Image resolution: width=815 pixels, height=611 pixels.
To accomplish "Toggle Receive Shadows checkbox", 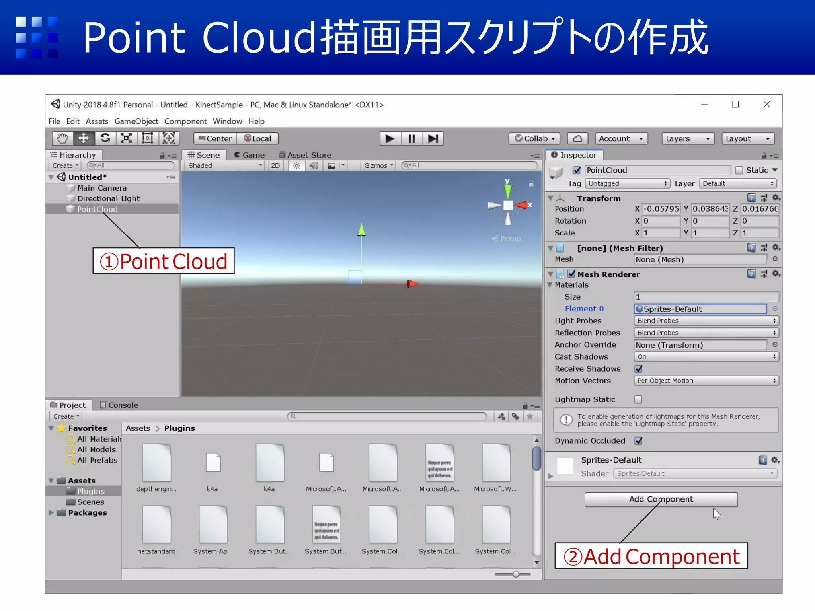I will 639,369.
